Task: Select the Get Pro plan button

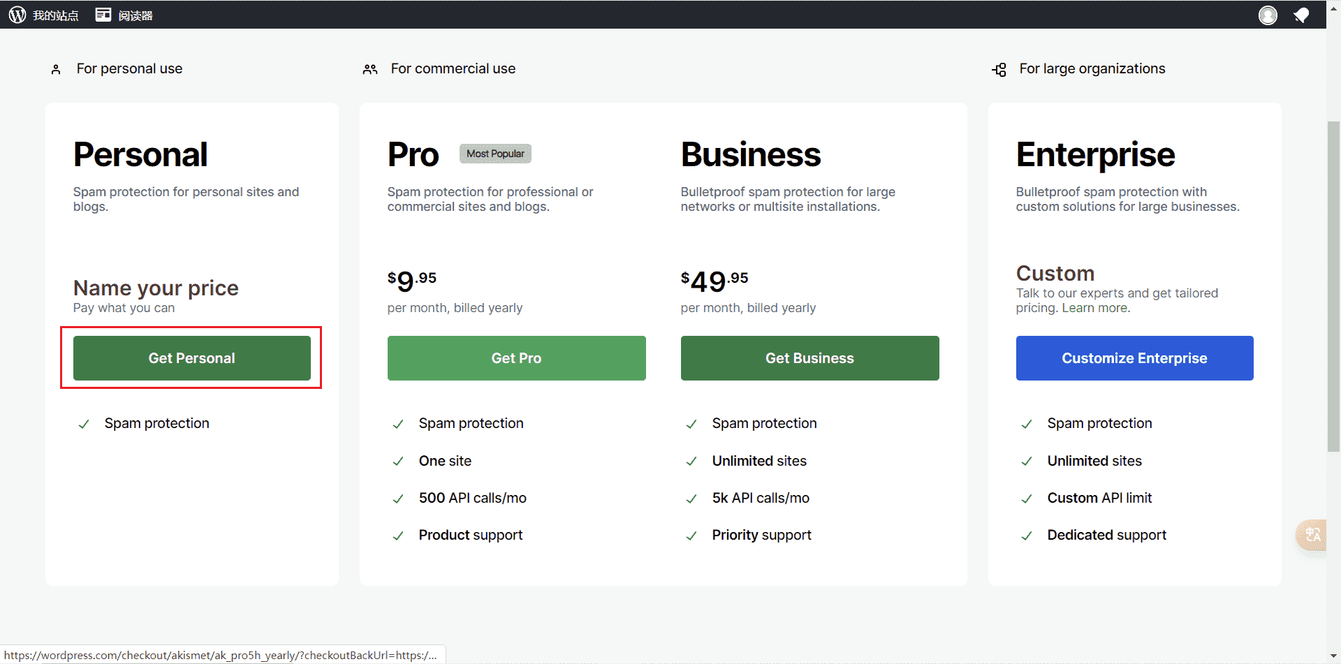Action: [x=517, y=358]
